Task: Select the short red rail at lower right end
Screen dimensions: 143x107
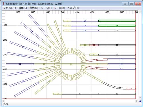Action: click(131, 89)
